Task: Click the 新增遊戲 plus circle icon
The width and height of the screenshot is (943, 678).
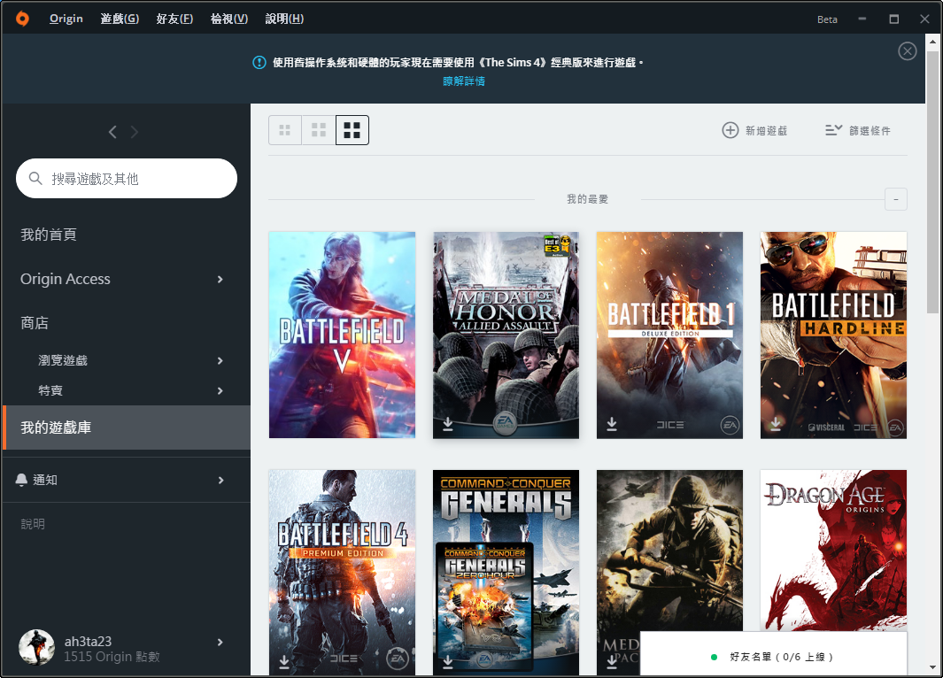Action: 730,130
